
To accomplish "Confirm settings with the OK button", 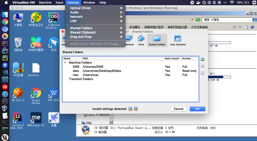I will pos(197,109).
